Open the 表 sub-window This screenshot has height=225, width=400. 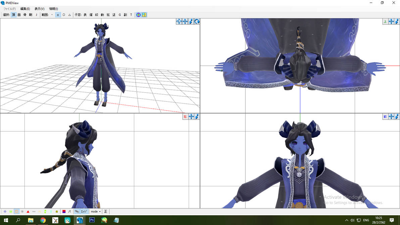click(85, 15)
